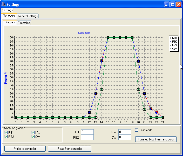Click Write to controller button
The image size is (183, 156).
click(25, 149)
